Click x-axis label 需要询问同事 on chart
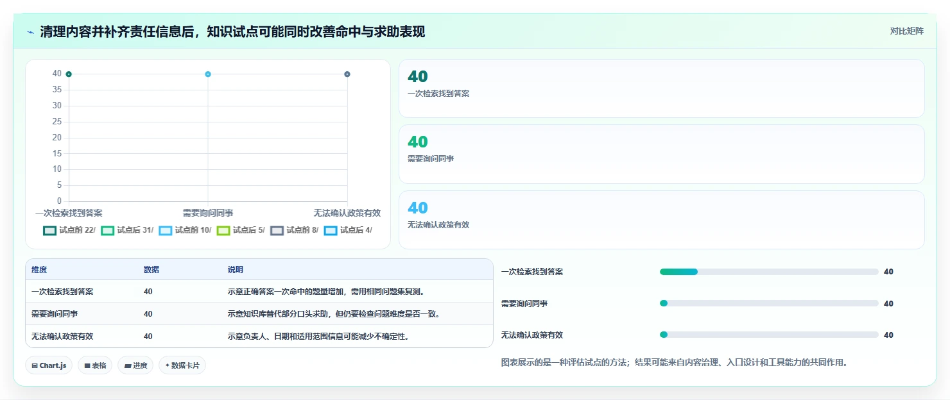The width and height of the screenshot is (950, 400). [208, 213]
